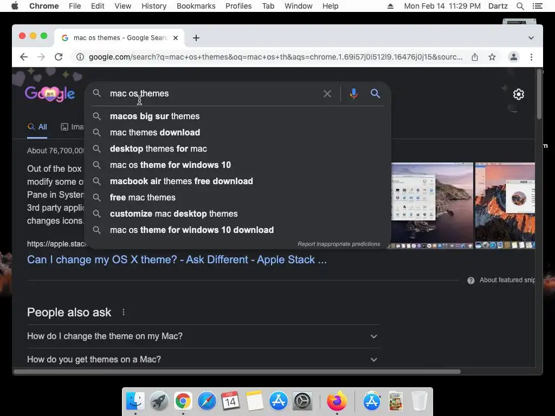The image size is (555, 416).
Task: Click the eject icon in menu bar
Action: click(390, 6)
